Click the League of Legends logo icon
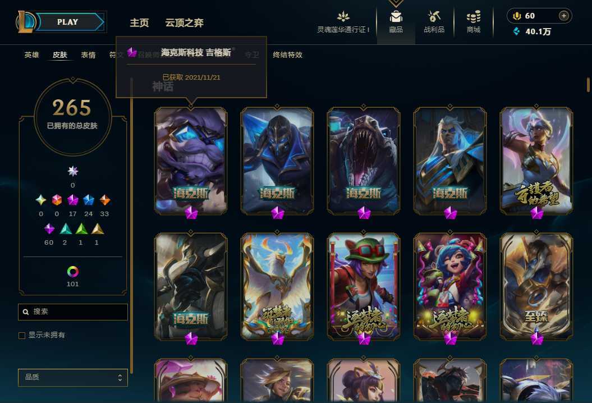This screenshot has width=592, height=403. (x=26, y=22)
